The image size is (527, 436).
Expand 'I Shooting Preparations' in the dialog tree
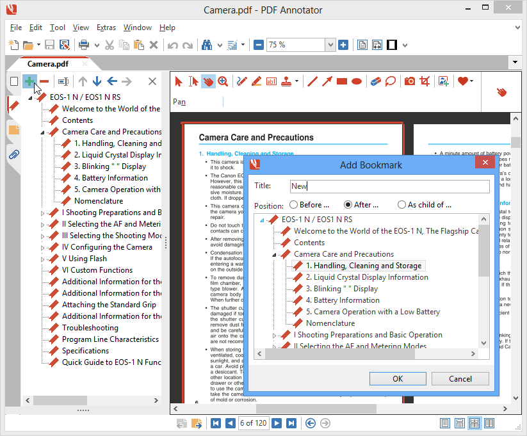pyautogui.click(x=275, y=335)
